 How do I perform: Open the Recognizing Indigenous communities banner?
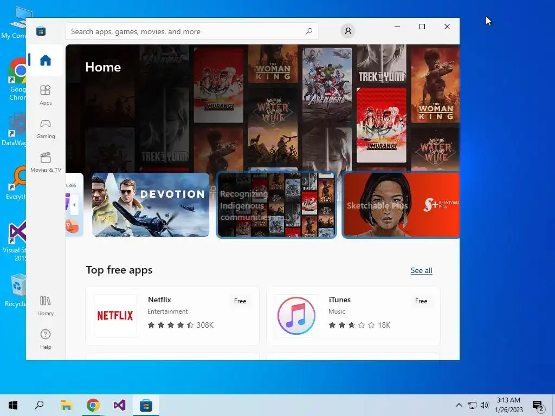point(276,204)
